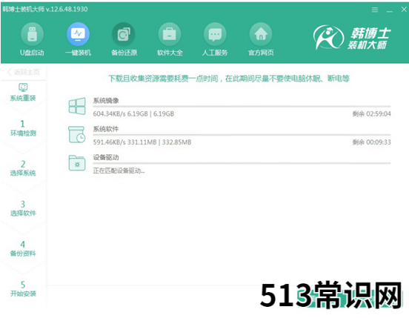
Task: Select step 4 备份资料
Action: coord(23,248)
